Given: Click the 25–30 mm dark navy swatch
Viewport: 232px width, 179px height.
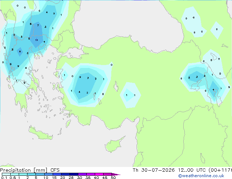Looking at the screenshot, I should 74,174.
